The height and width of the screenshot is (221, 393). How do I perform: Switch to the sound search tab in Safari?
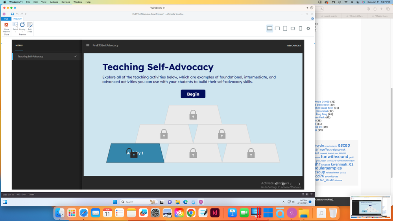click(329, 16)
